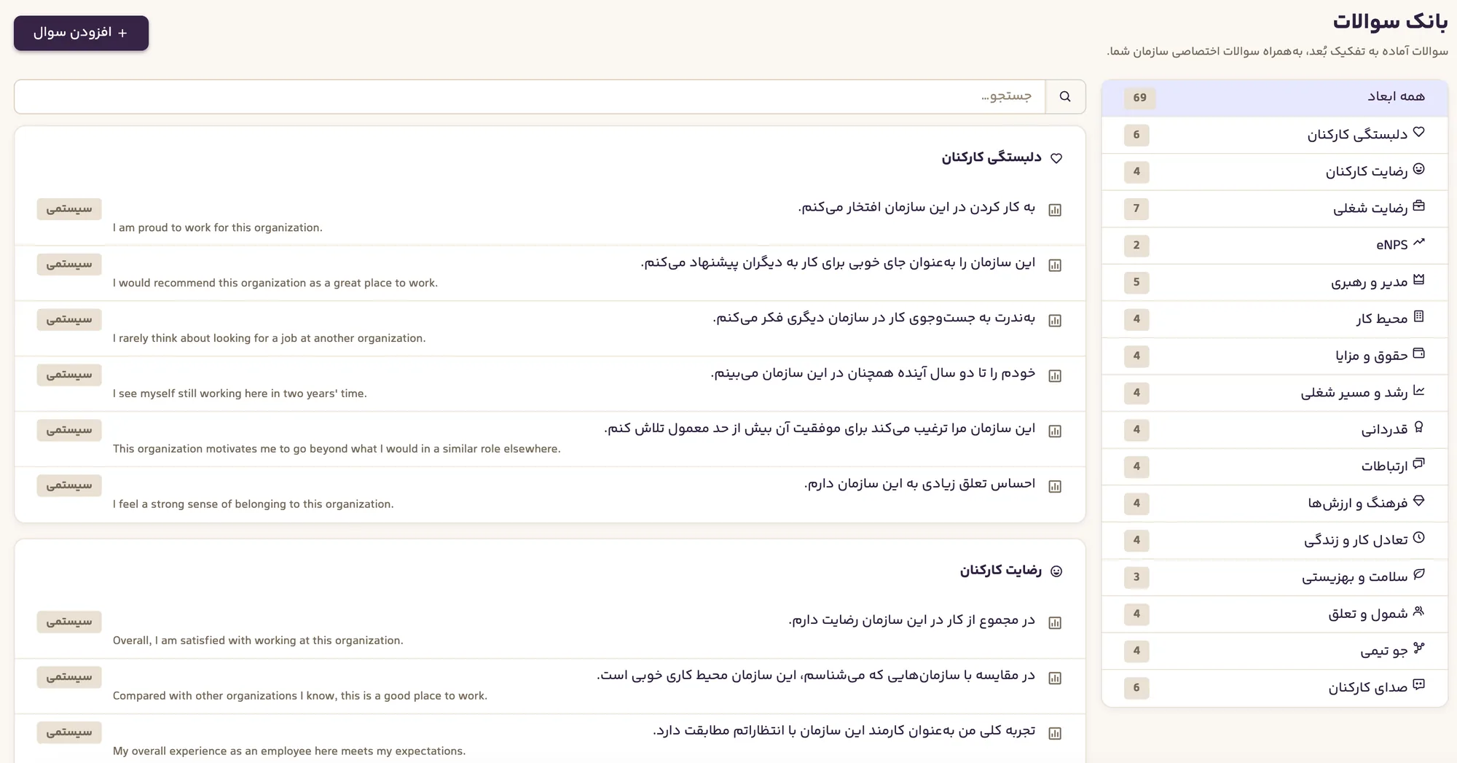The image size is (1457, 763).
Task: Click the branch icon beside جو تیمی
Action: tap(1418, 649)
